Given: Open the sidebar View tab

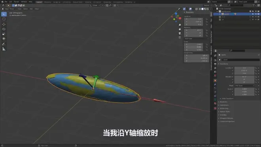Looking at the screenshot, I should tap(211, 26).
